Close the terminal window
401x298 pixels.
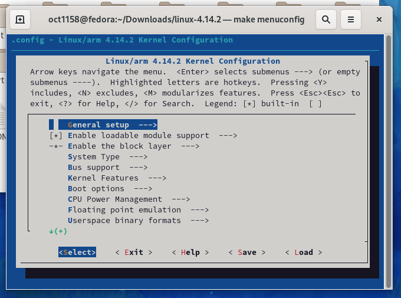tap(379, 19)
